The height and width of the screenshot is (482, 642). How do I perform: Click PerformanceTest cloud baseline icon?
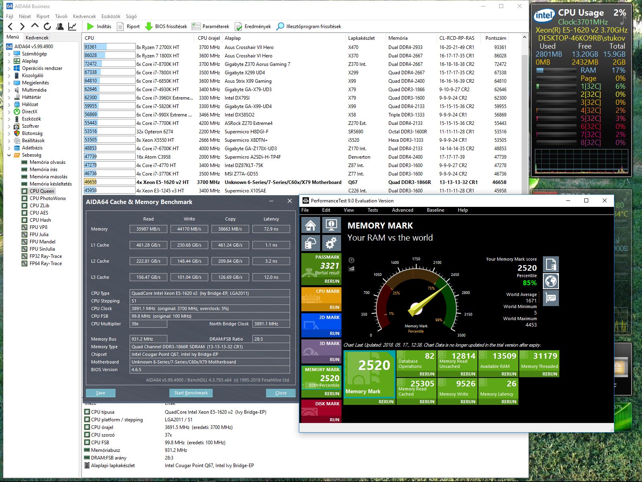[311, 243]
